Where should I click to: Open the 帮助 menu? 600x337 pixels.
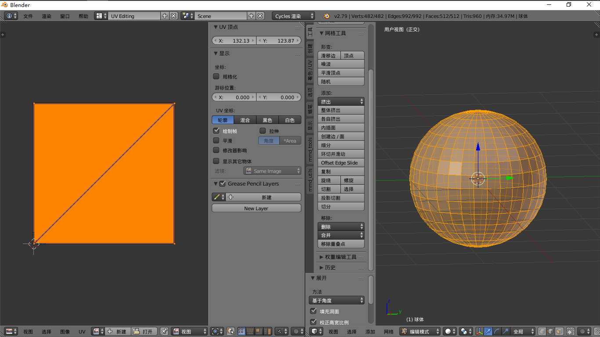click(x=83, y=16)
